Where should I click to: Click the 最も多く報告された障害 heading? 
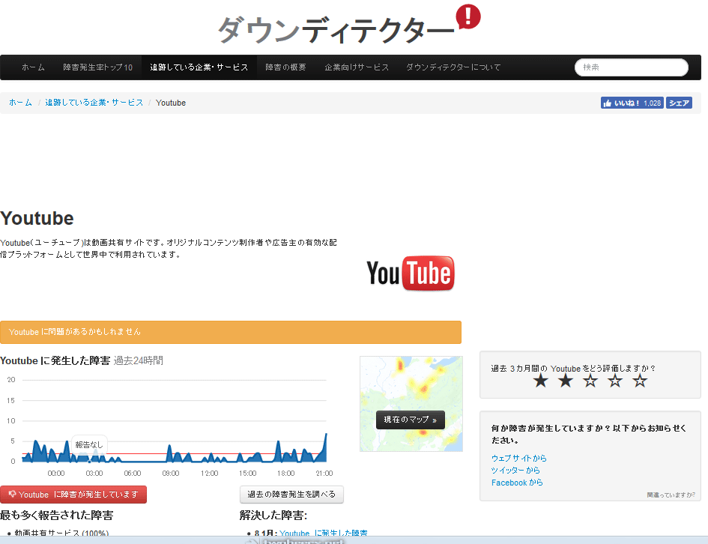pyautogui.click(x=57, y=515)
